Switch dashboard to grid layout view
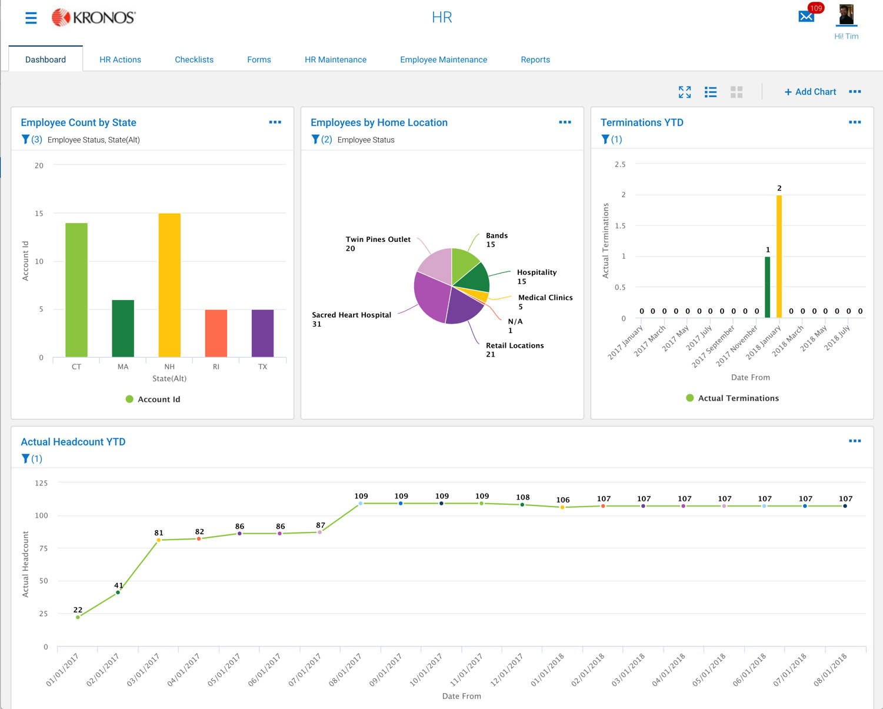 737,92
